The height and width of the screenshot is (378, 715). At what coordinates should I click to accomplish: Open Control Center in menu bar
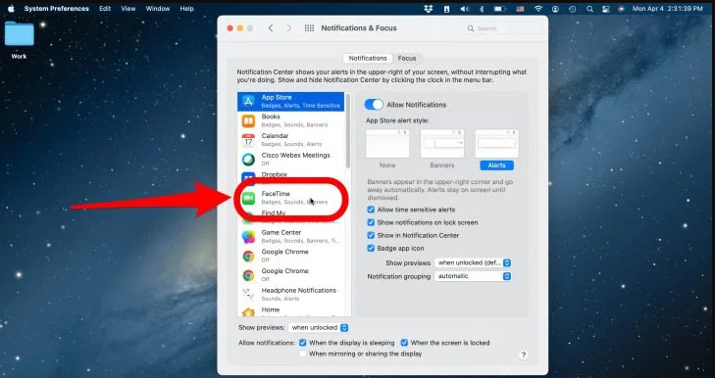[x=605, y=9]
